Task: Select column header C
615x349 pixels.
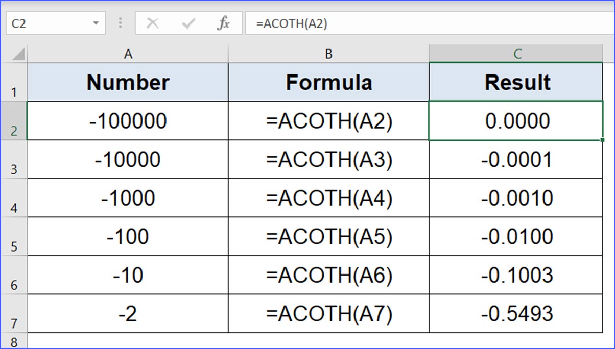Action: pyautogui.click(x=518, y=53)
